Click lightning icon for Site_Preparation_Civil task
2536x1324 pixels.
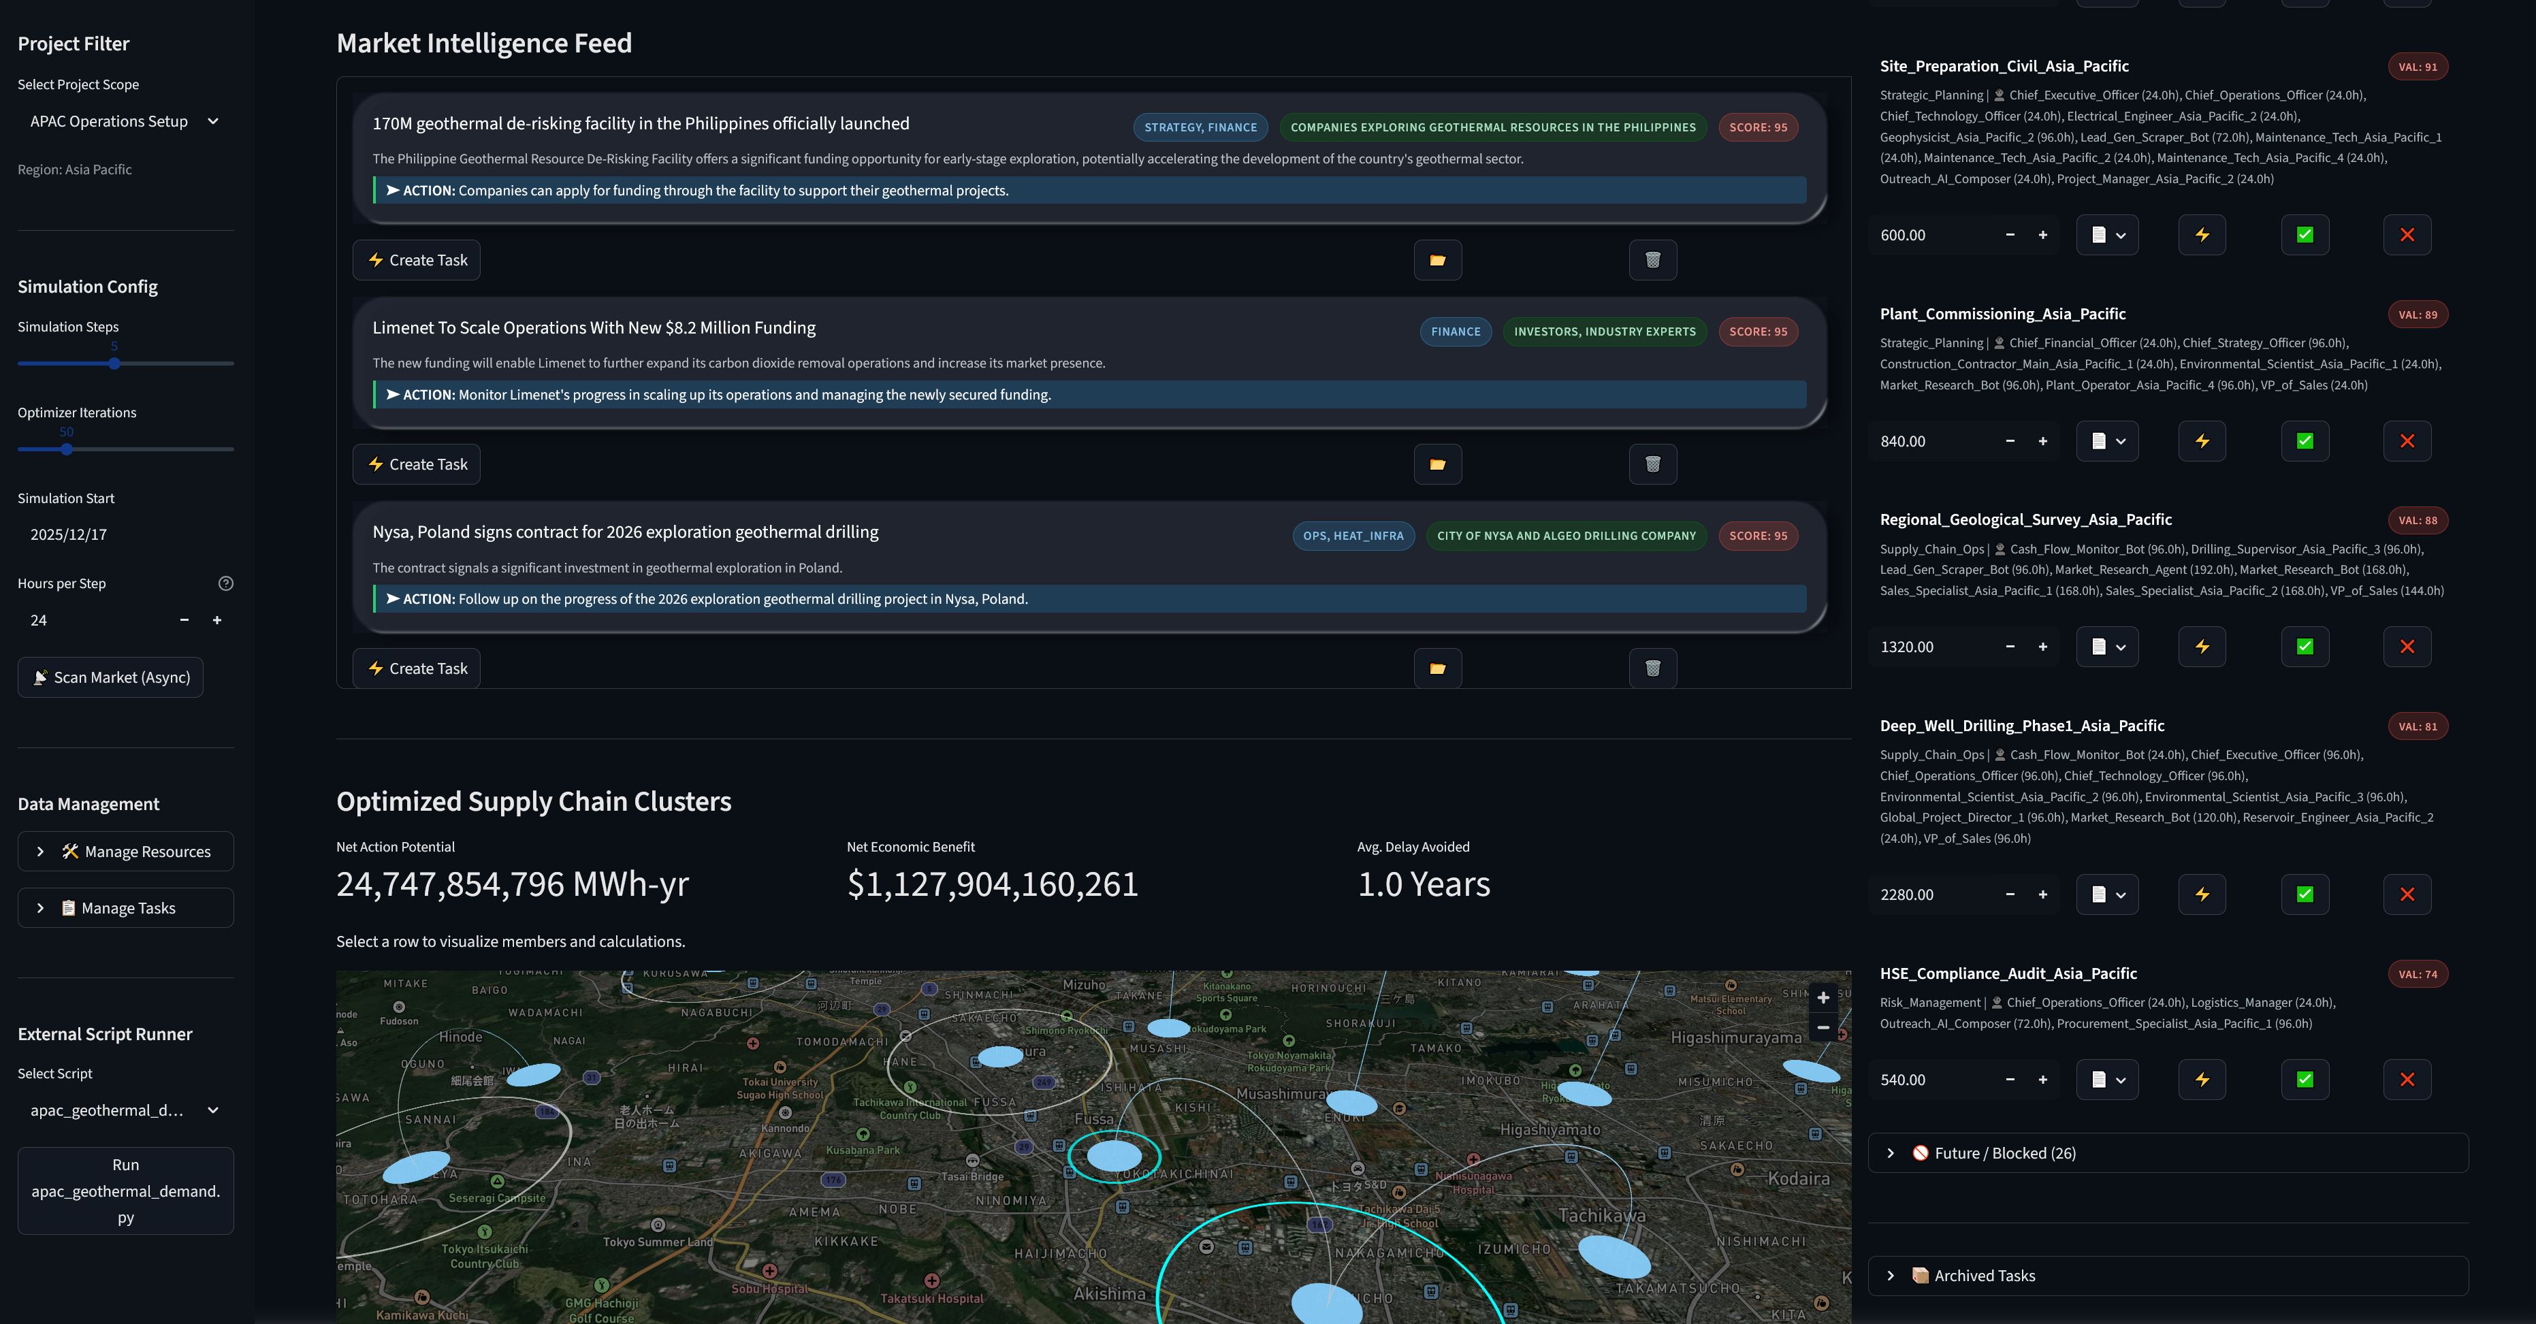[x=2201, y=236]
